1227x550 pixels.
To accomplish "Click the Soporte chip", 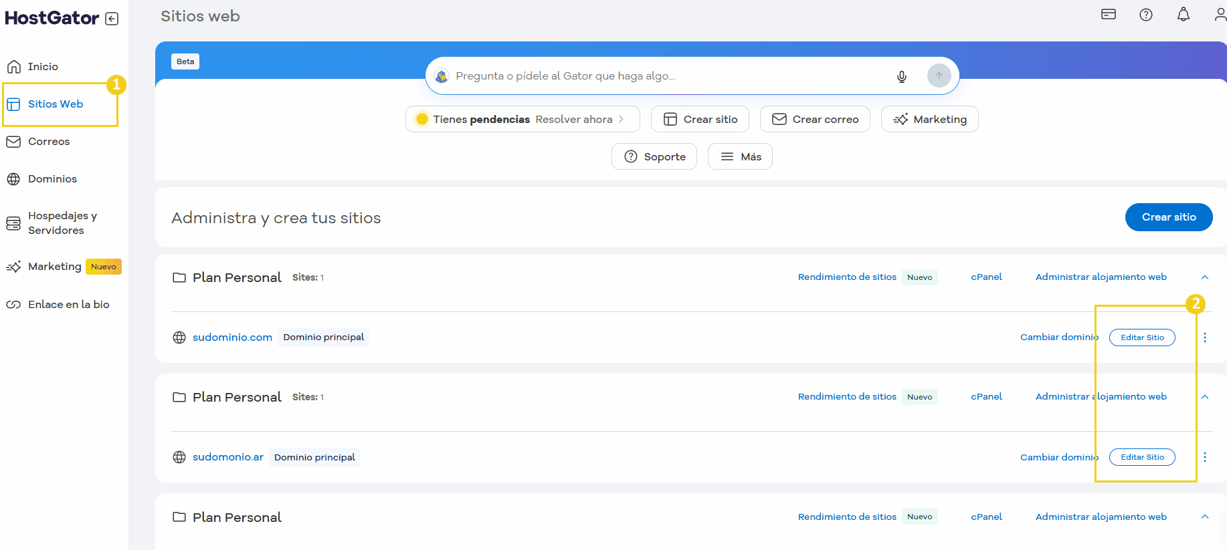I will click(x=654, y=156).
